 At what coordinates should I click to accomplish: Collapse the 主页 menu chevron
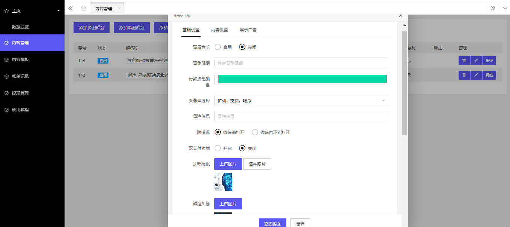tap(58, 11)
